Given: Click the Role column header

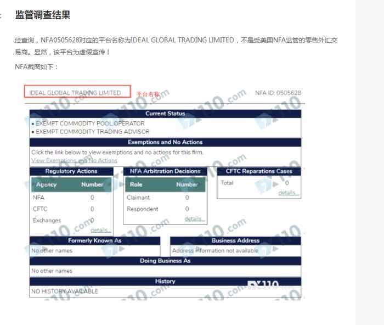Looking at the screenshot, I should [x=136, y=184].
